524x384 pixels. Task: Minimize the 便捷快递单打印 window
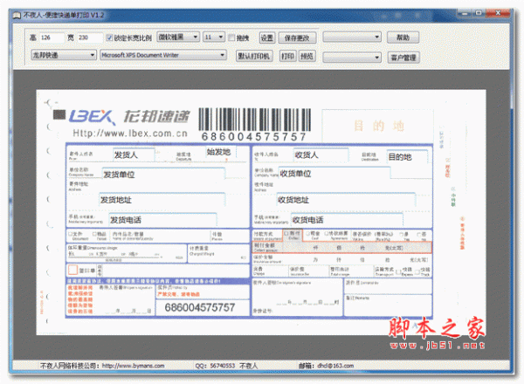coord(465,13)
